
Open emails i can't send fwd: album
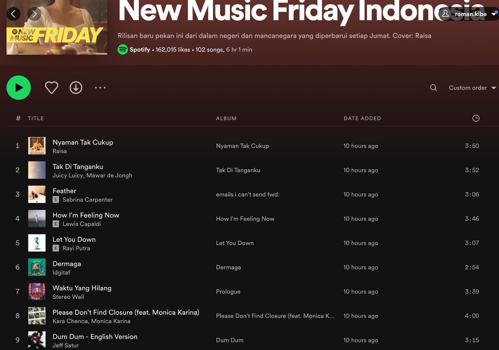coord(248,195)
